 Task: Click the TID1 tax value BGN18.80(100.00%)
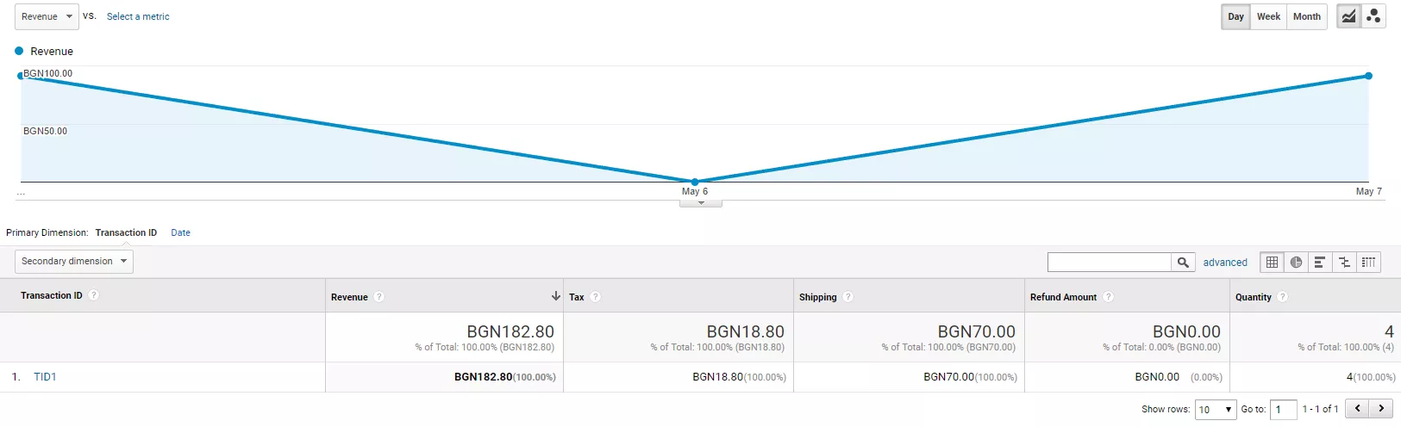(x=740, y=377)
